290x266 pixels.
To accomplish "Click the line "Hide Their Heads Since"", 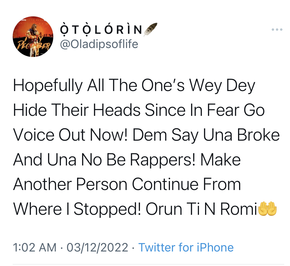I will tap(99, 110).
